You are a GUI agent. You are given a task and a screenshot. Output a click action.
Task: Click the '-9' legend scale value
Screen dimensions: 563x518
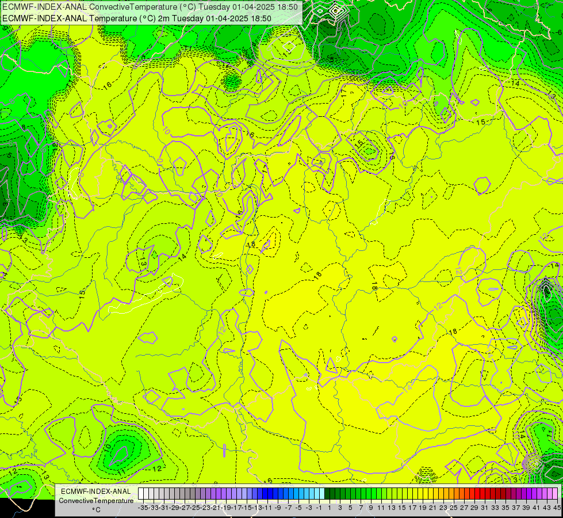coord(278,508)
